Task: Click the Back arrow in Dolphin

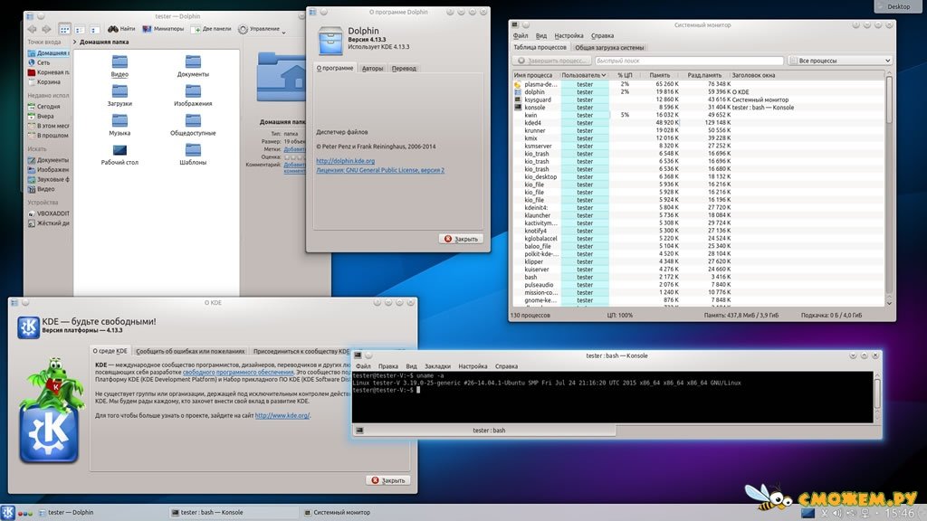Action: coord(32,29)
